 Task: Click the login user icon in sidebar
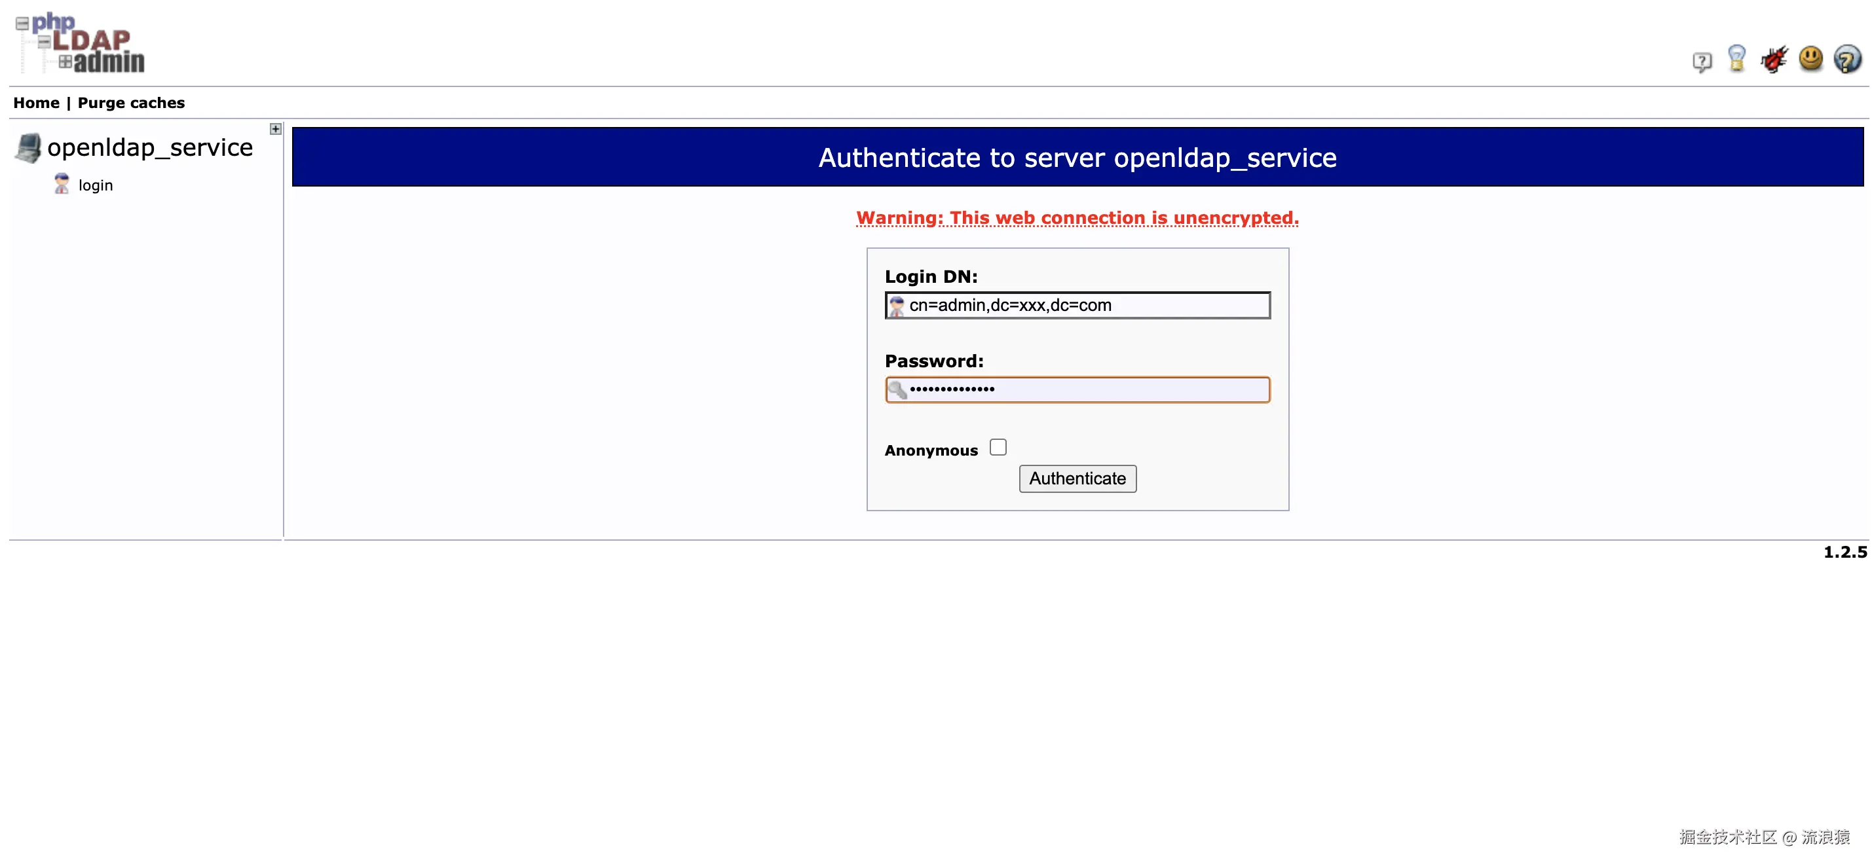(62, 185)
